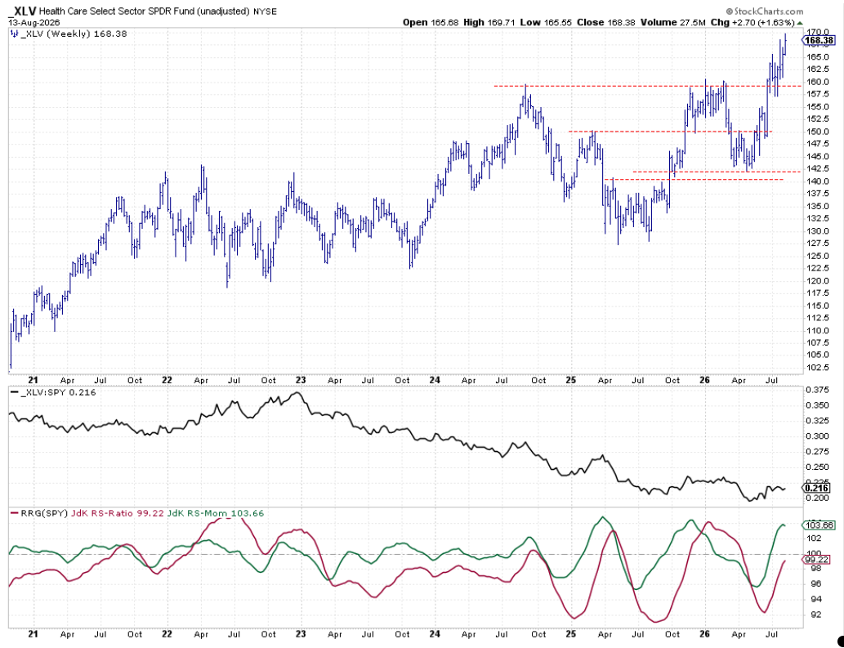This screenshot has height=648, width=844.
Task: Click the 140.0 price axis label
Action: pos(817,181)
